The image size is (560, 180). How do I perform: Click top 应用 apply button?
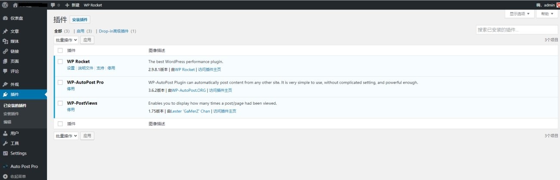tap(87, 40)
